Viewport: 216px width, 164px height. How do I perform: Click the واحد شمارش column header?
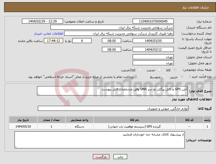click(79, 120)
